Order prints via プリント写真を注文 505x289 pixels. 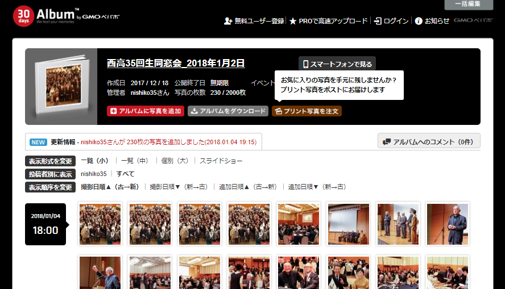[x=307, y=111]
